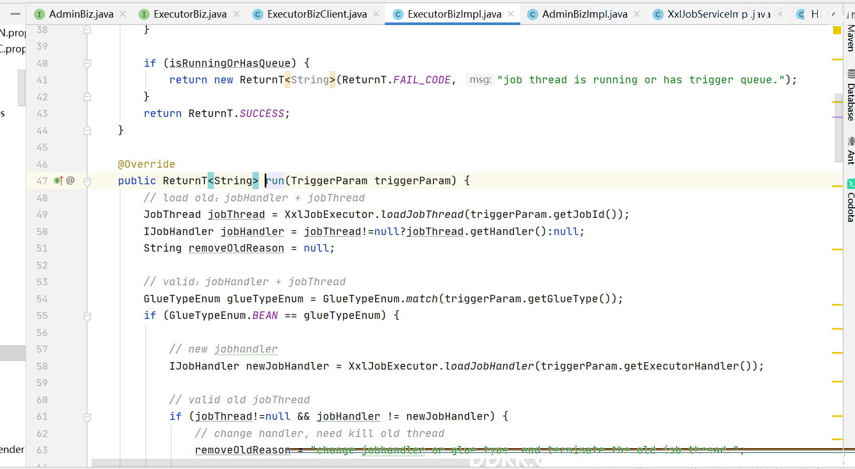Close the ExecutorBizImpl.java tab

pos(511,14)
